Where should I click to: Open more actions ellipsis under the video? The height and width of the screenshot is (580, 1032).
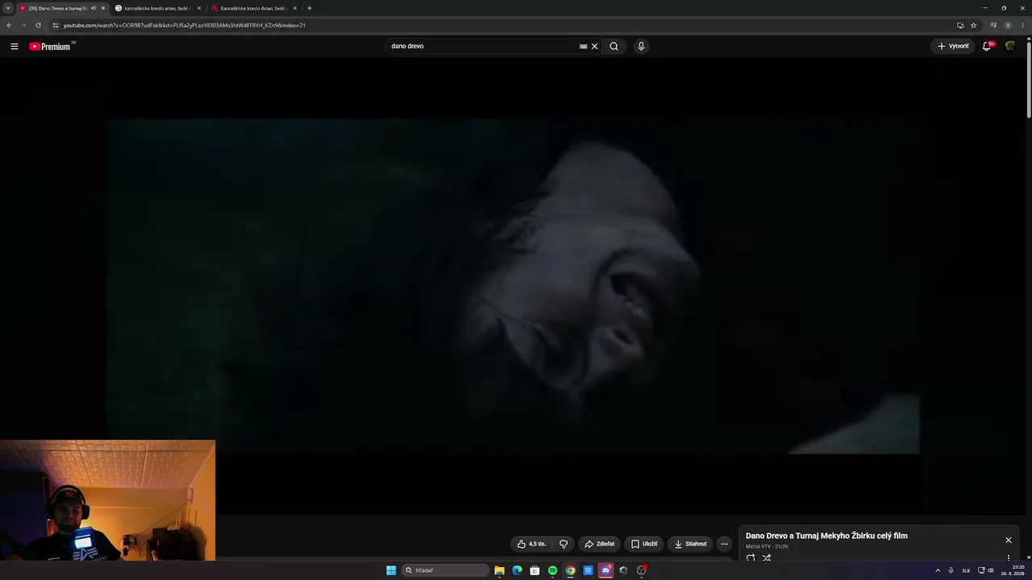pyautogui.click(x=724, y=544)
